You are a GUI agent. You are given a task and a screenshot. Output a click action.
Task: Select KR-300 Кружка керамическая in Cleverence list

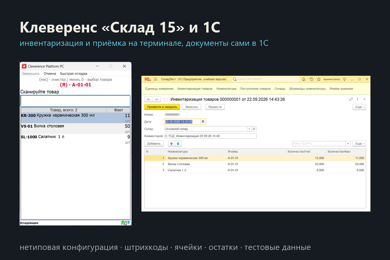point(75,118)
